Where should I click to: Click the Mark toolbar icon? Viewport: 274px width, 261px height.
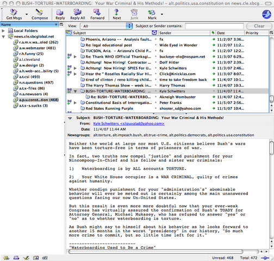[152, 14]
